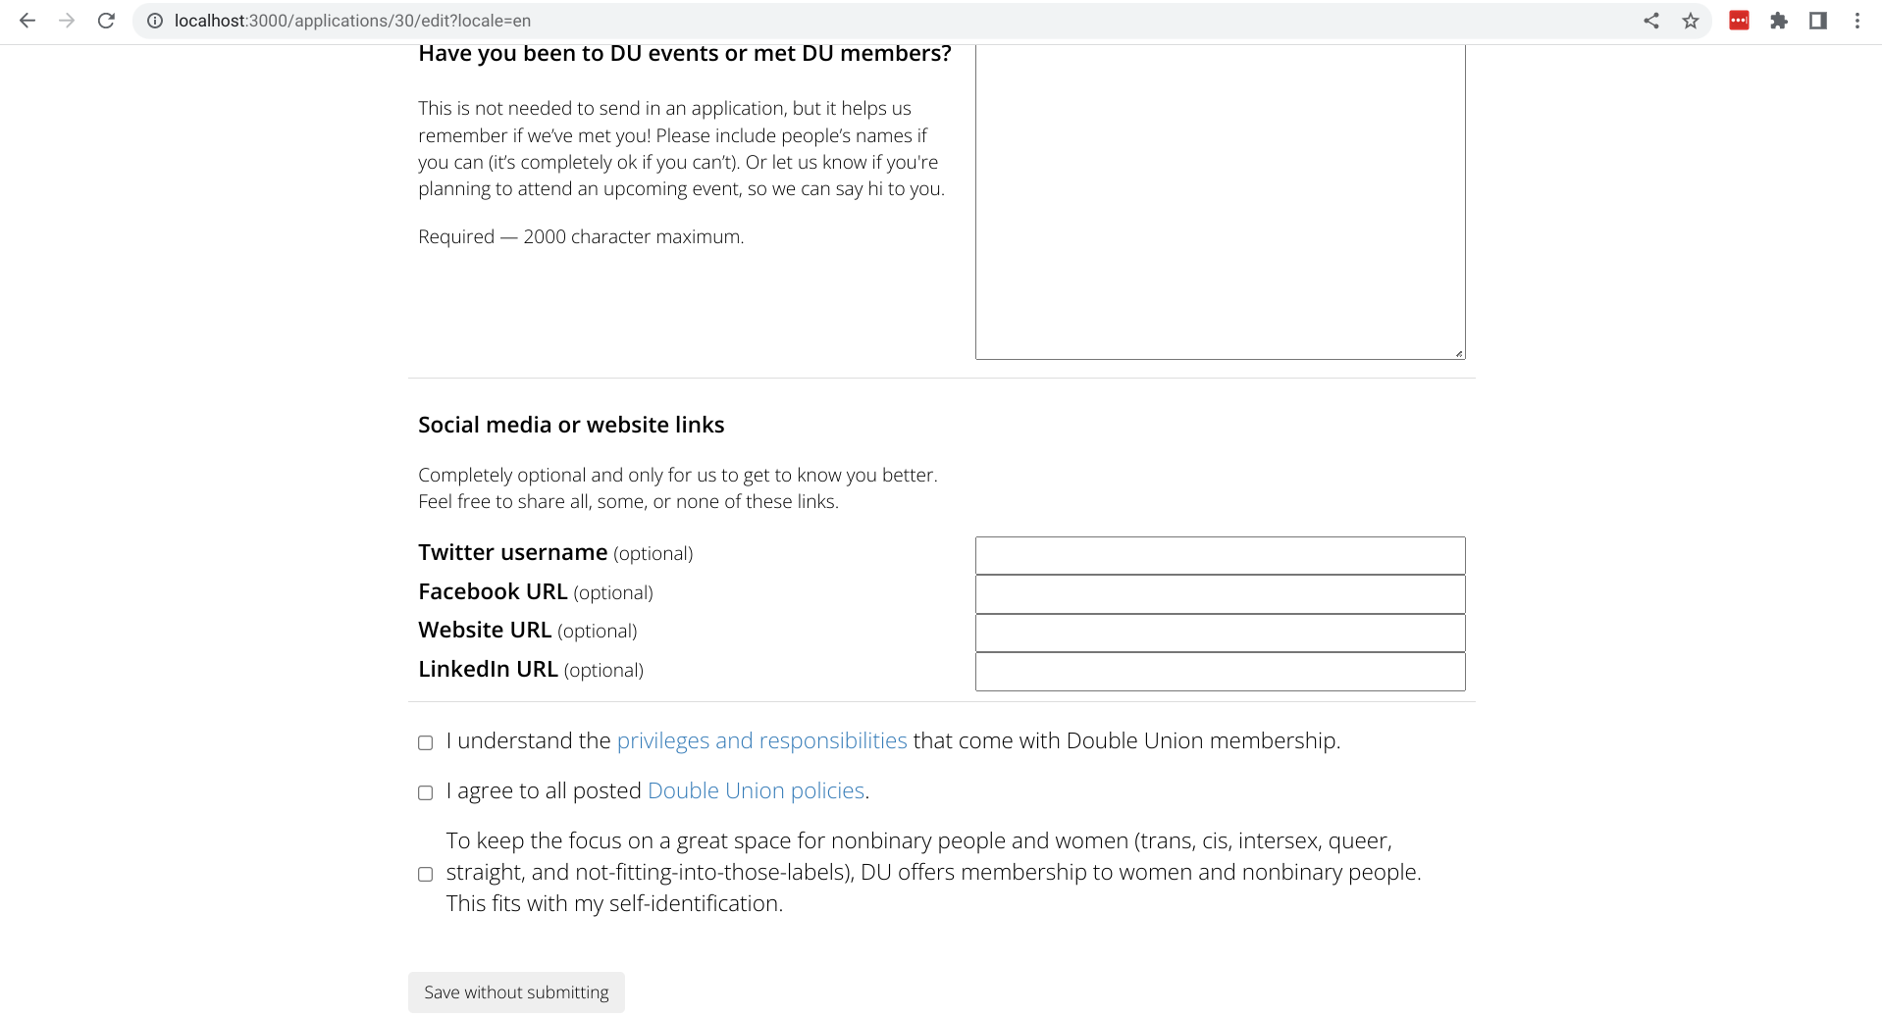Toggle the browser side panel
Viewport: 1882px width, 1016px height.
pos(1818,21)
